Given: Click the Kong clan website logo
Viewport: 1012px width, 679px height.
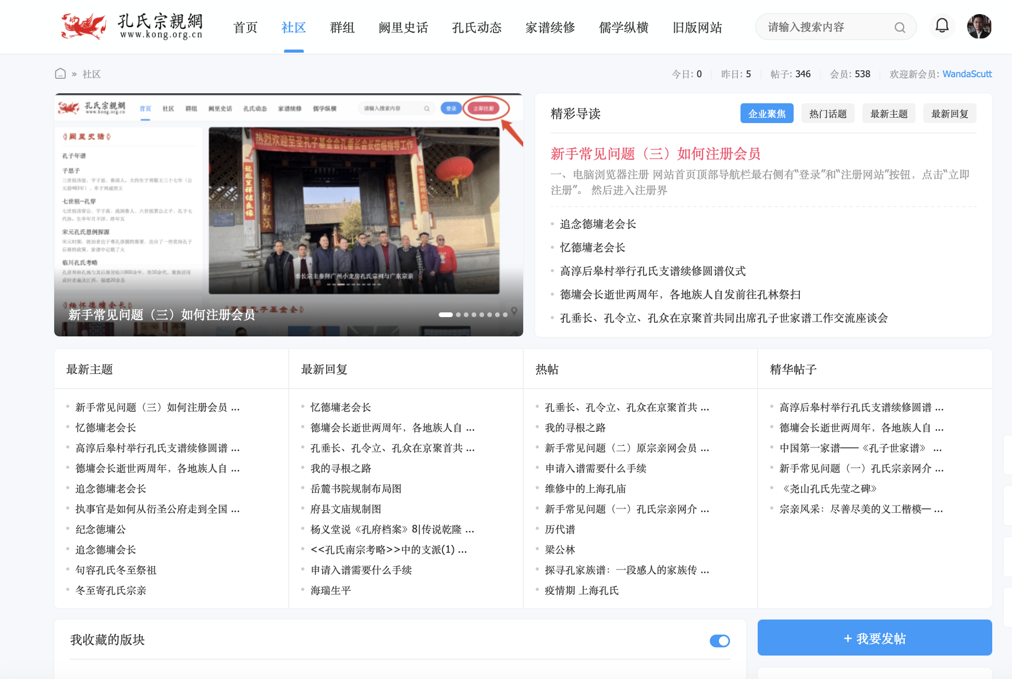Looking at the screenshot, I should point(131,27).
